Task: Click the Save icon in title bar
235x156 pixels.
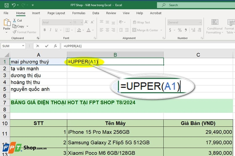Action: click(6, 5)
